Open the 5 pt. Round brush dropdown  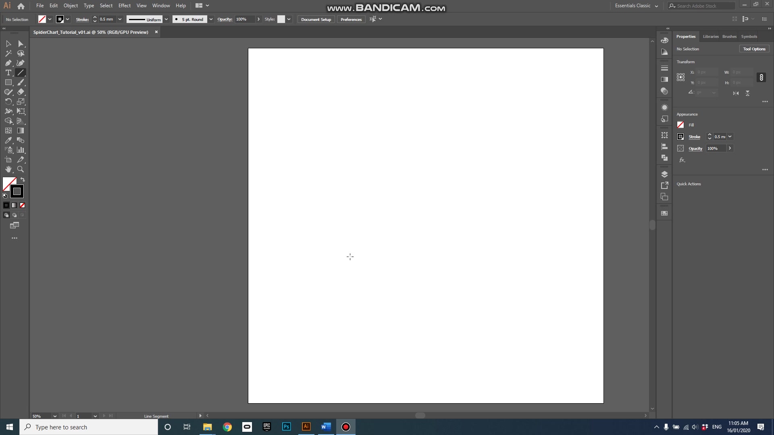(x=211, y=19)
